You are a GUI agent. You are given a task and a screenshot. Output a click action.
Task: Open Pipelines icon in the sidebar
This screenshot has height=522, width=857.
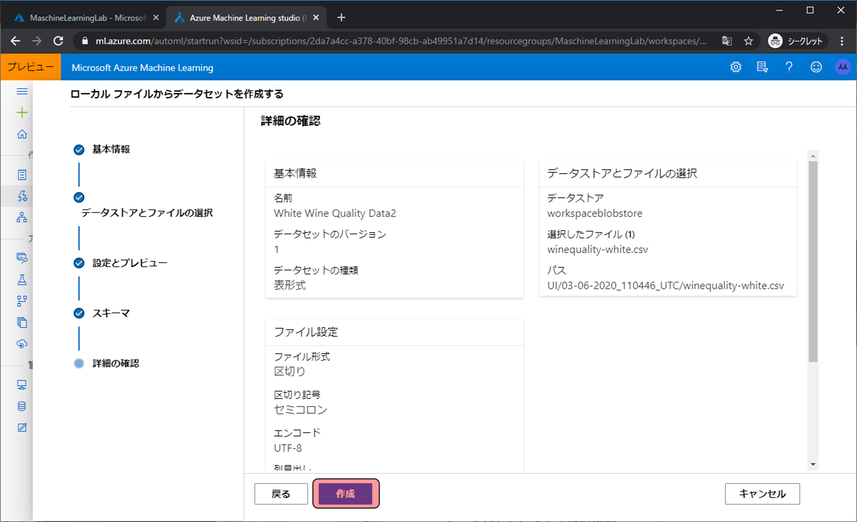click(22, 301)
